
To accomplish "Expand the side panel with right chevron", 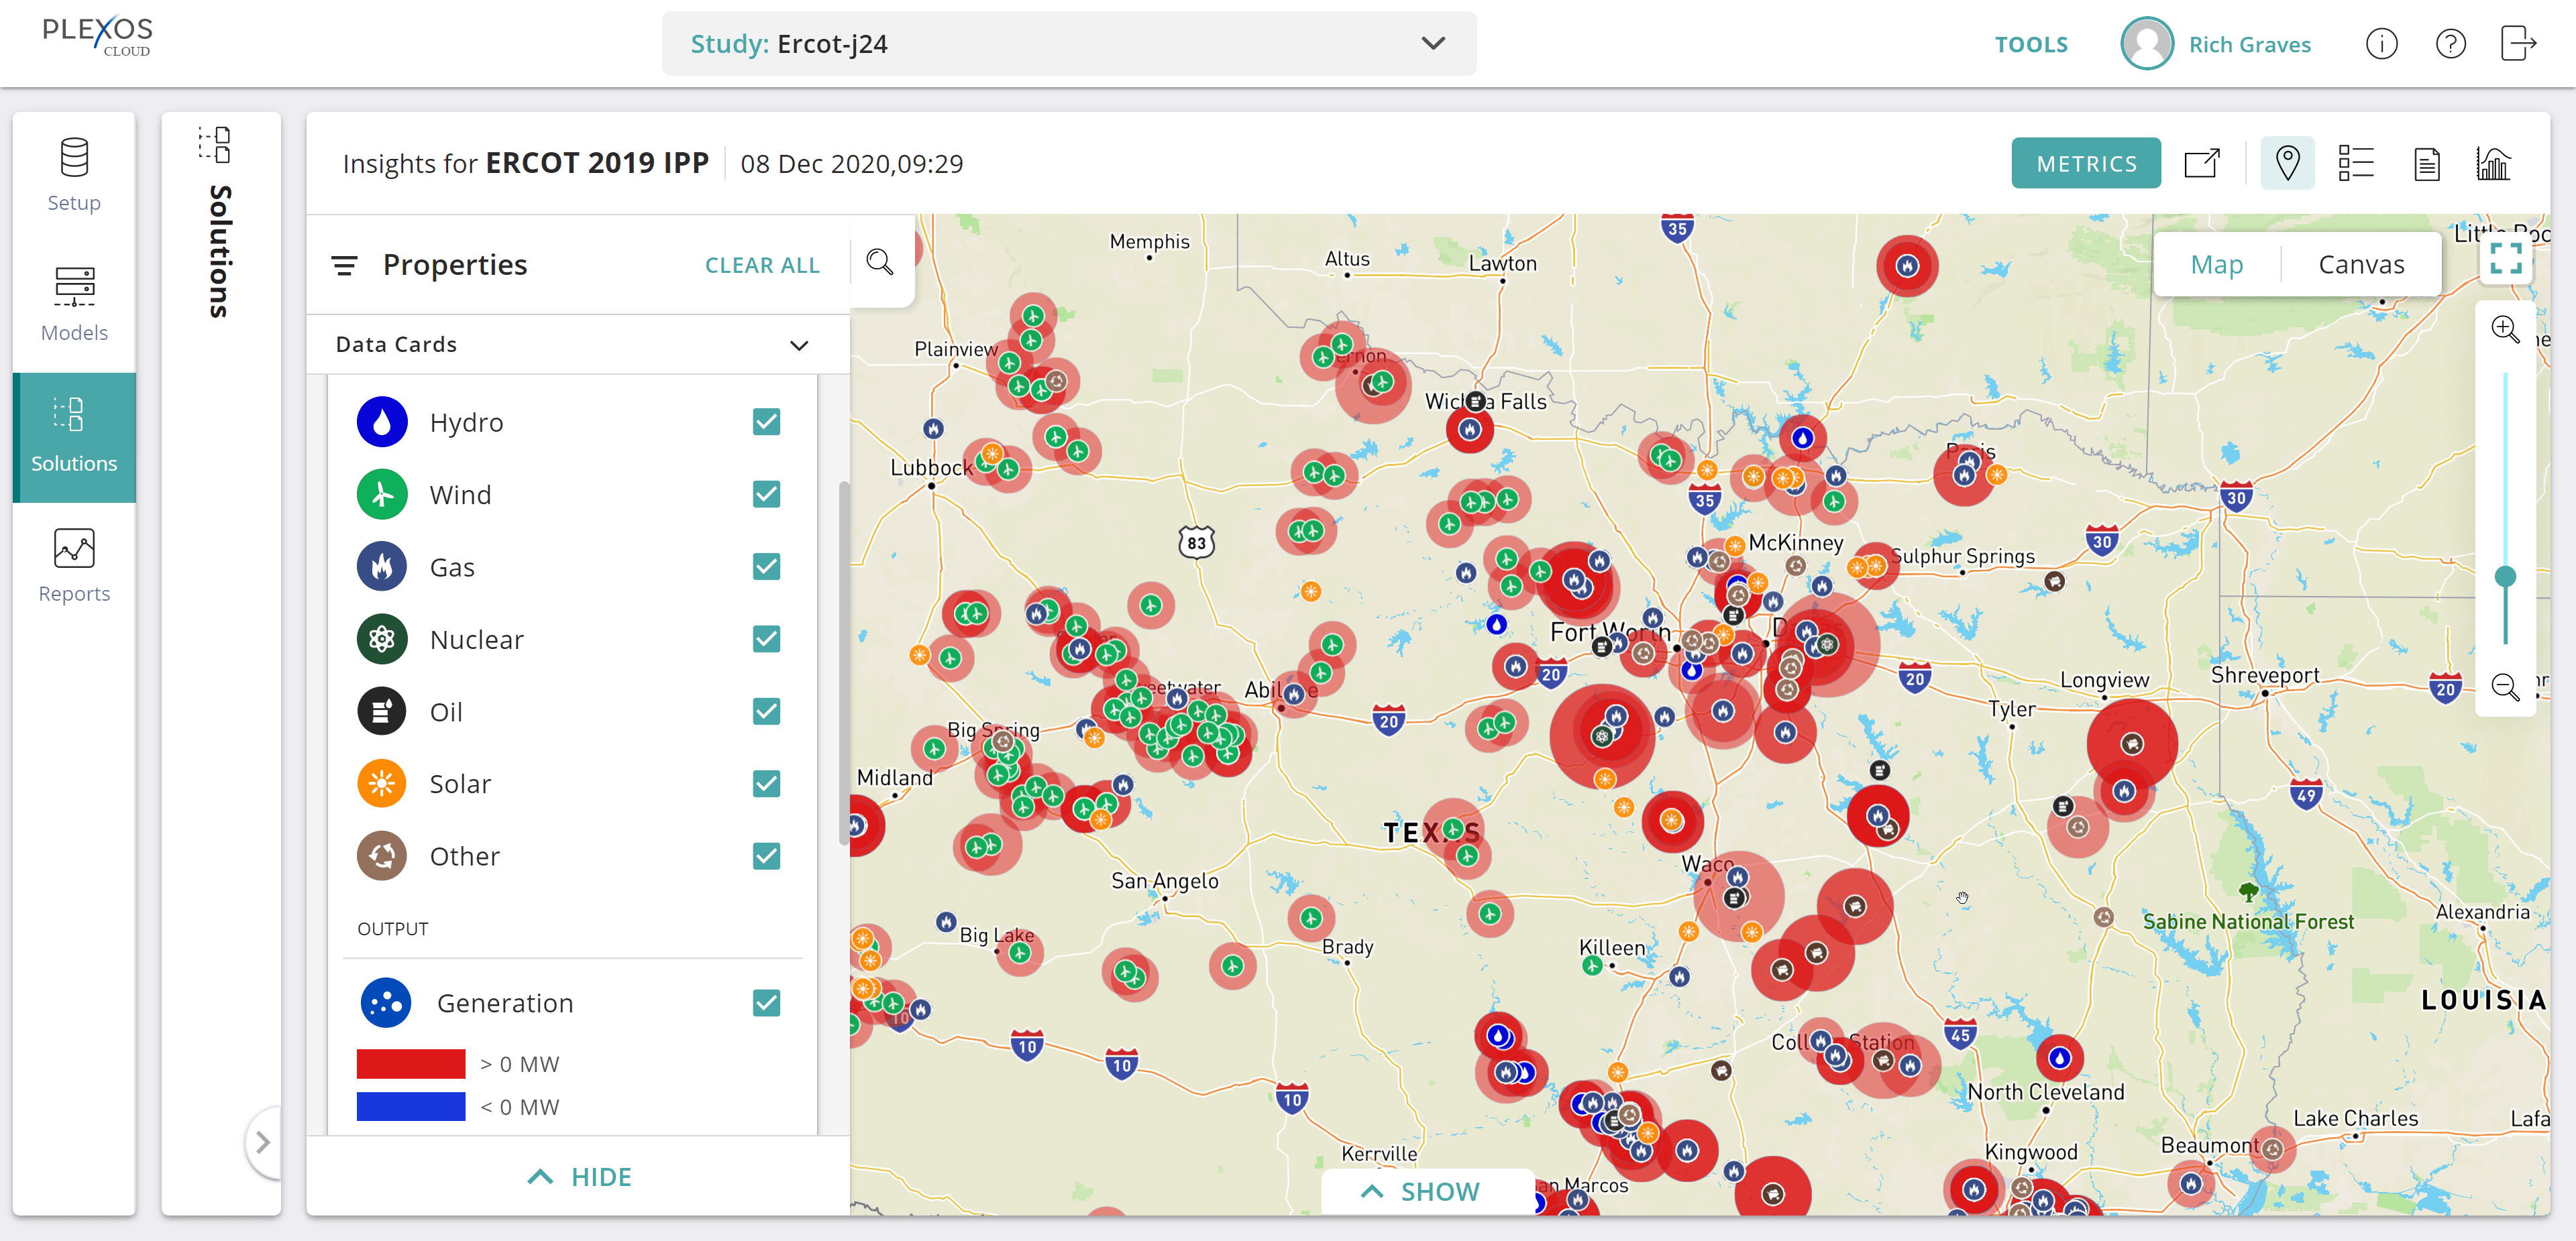I will click(263, 1142).
